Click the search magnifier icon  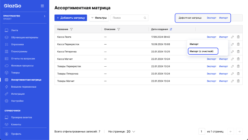[145, 18]
